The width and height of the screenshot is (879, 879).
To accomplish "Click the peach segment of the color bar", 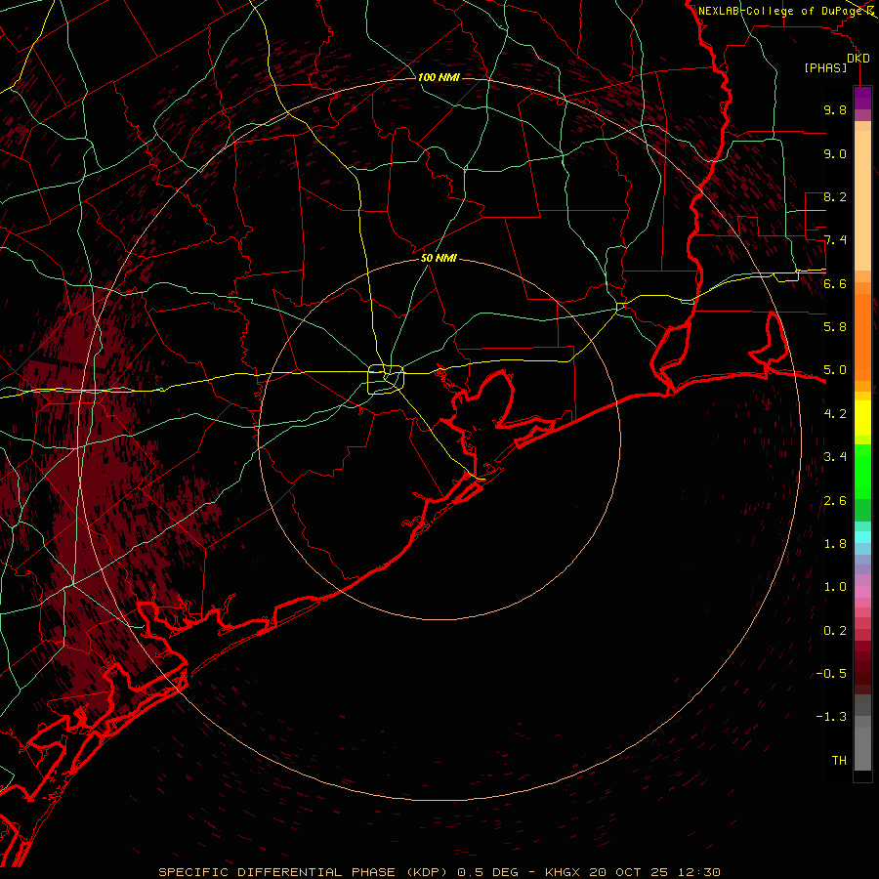I will 862,202.
